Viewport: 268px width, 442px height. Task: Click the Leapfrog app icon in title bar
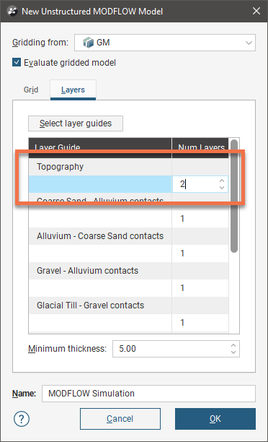pyautogui.click(x=12, y=12)
